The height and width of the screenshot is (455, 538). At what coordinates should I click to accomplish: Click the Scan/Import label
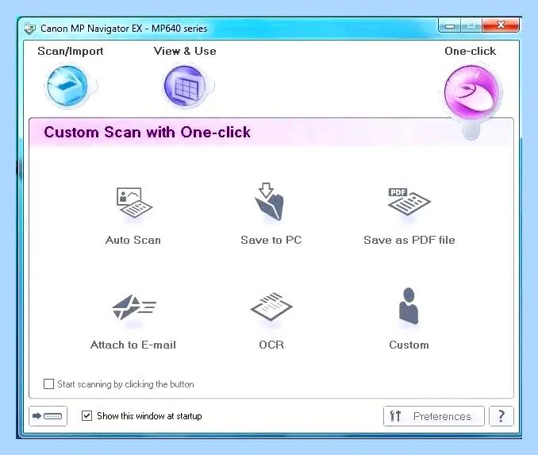coord(71,51)
